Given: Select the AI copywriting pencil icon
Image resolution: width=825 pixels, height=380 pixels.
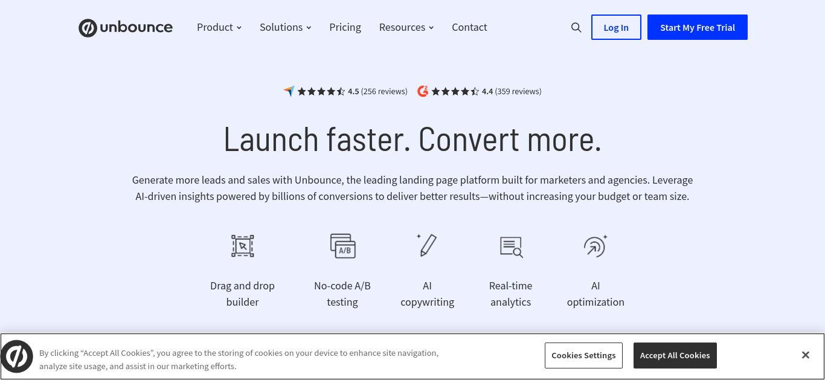Looking at the screenshot, I should coord(426,245).
